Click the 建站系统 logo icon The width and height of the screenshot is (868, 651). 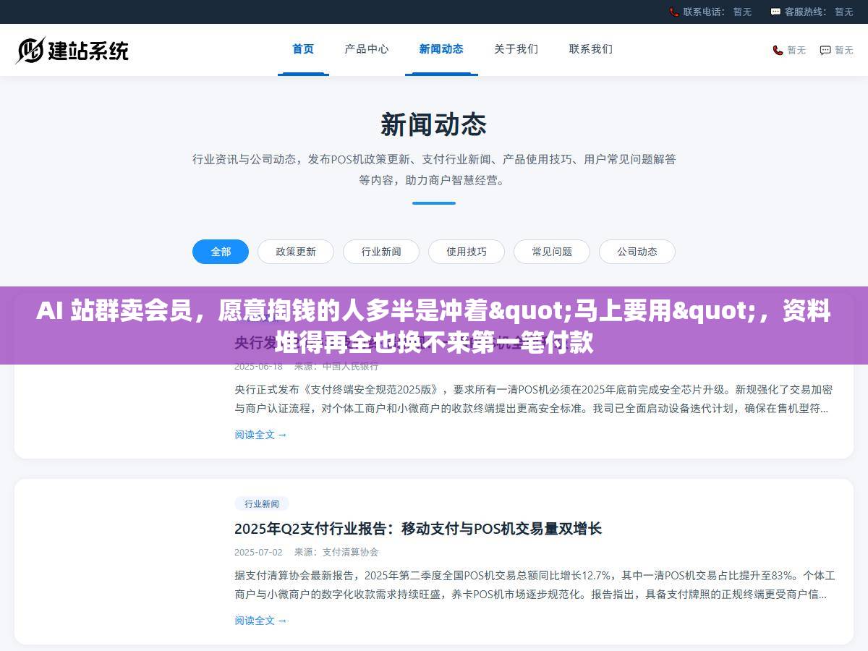[x=30, y=50]
